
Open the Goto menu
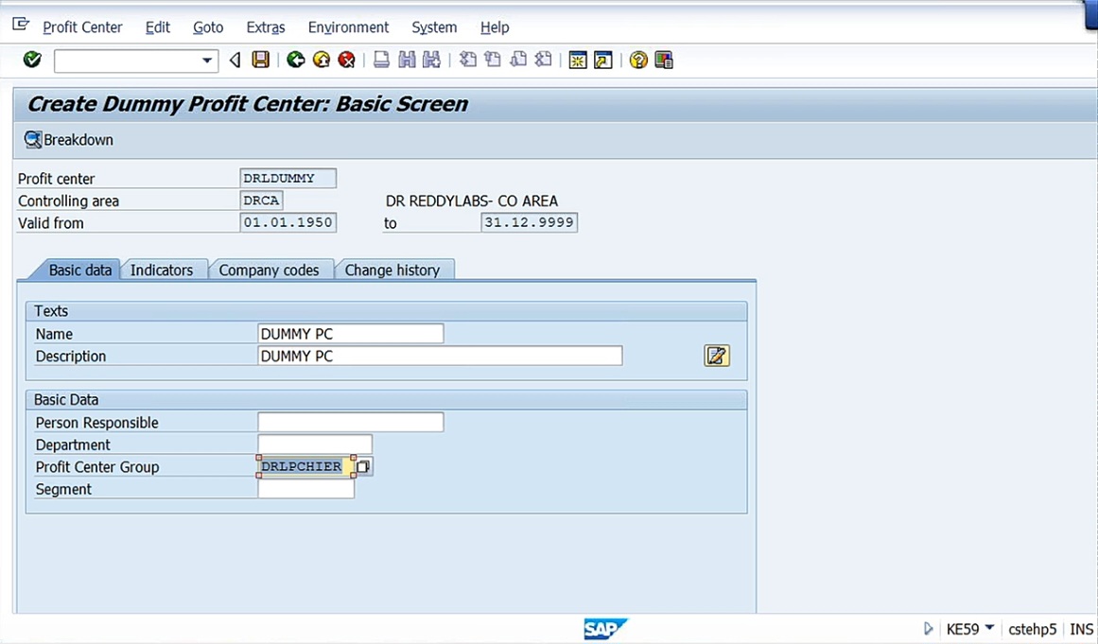pos(208,27)
